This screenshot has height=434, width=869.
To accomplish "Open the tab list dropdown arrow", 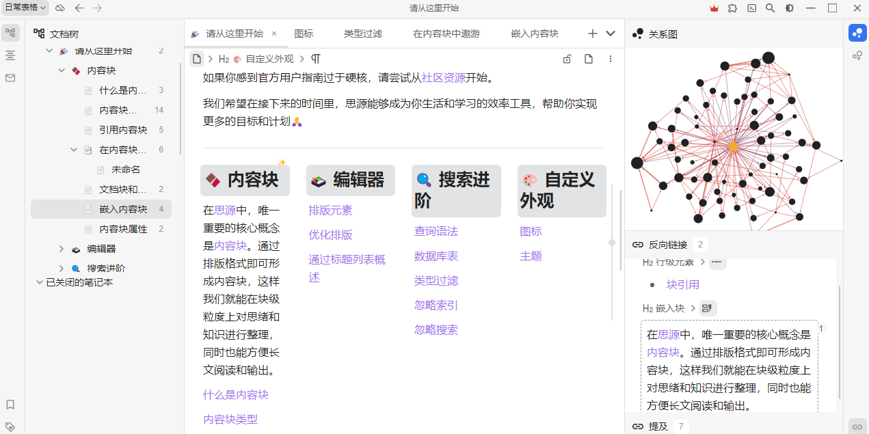I will 611,33.
